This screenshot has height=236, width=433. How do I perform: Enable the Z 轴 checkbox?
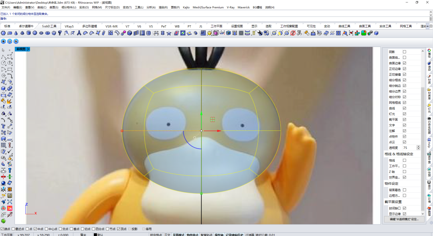pyautogui.click(x=405, y=172)
